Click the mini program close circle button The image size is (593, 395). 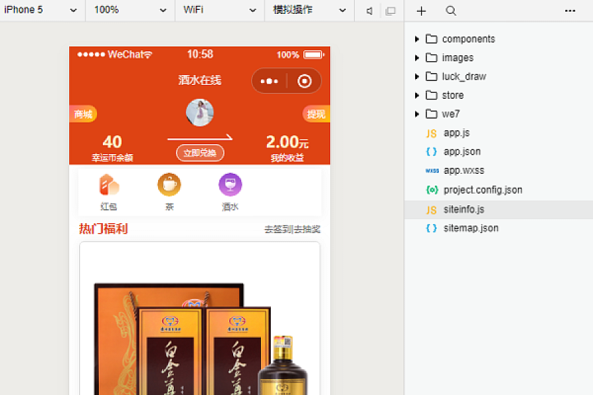pos(304,81)
